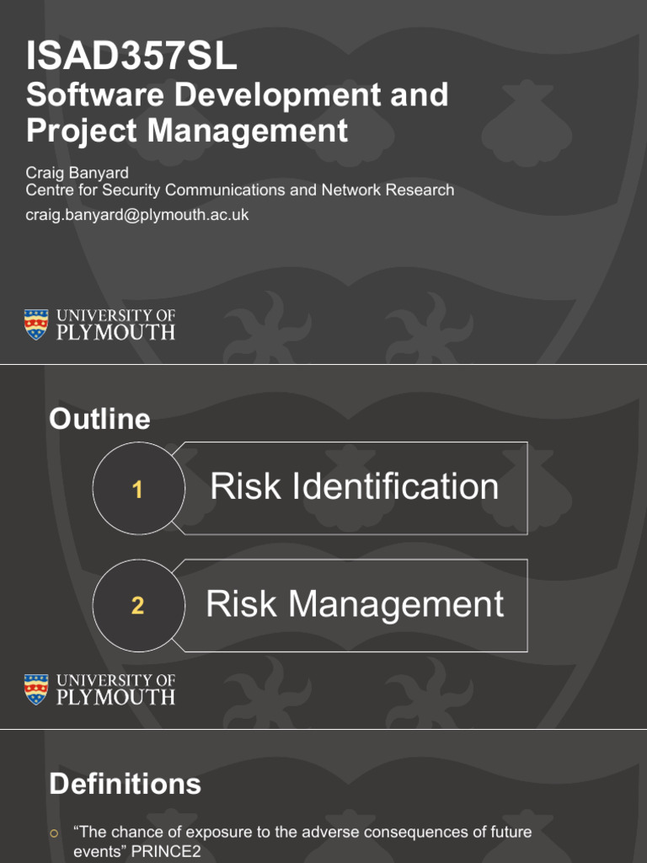Screen dimensions: 647x863
Task: Click the ISAD357SL title text
Action: pyautogui.click(x=131, y=57)
